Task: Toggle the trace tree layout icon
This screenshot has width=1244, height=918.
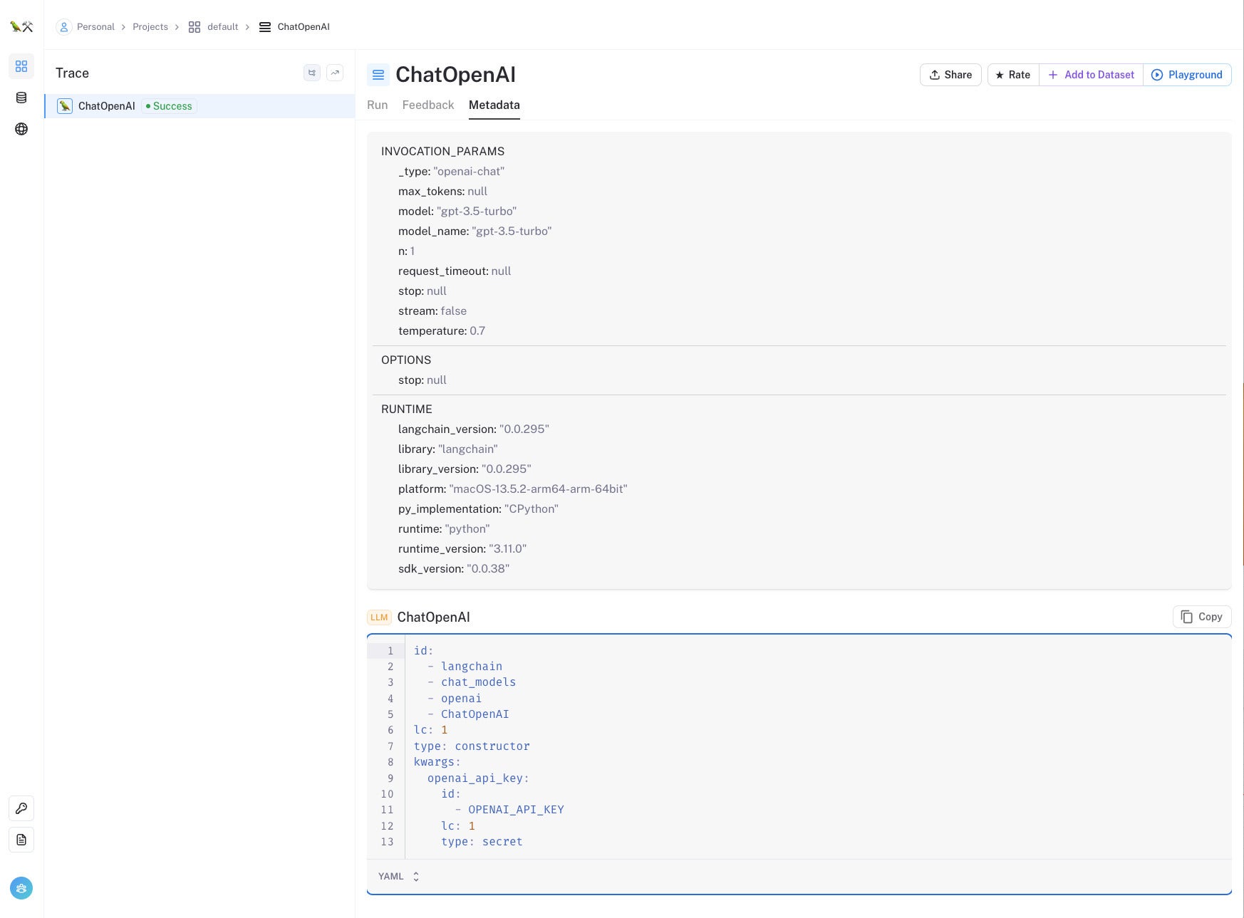Action: click(x=312, y=73)
